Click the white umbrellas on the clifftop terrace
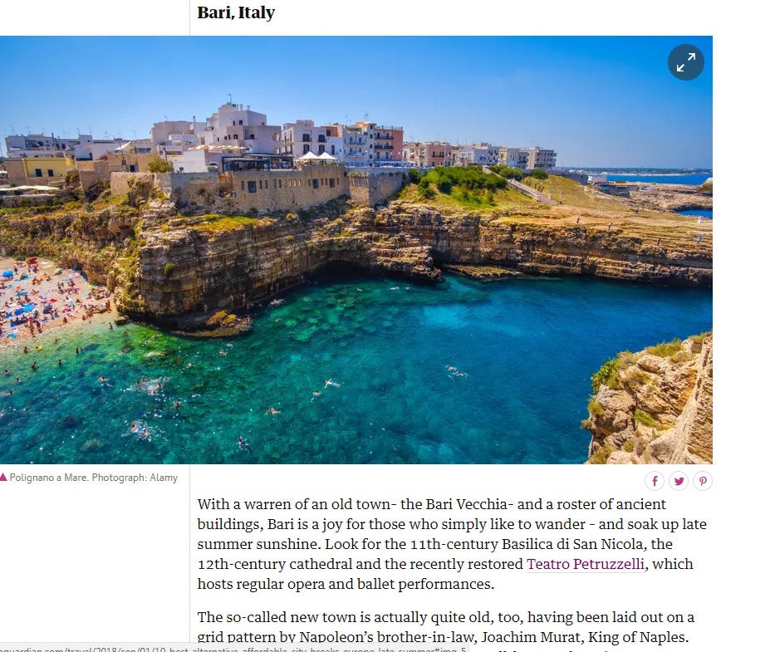The width and height of the screenshot is (775, 652). click(317, 157)
